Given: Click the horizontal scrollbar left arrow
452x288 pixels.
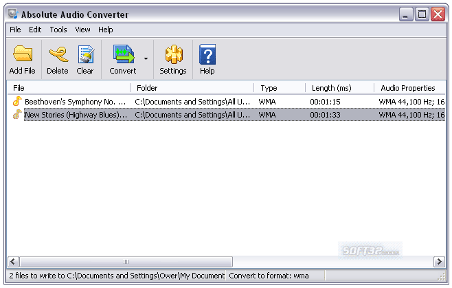Looking at the screenshot, I should tap(13, 262).
